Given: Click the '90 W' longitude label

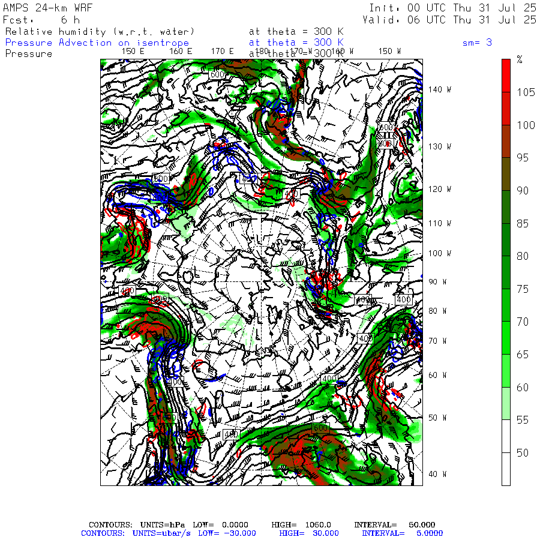Looking at the screenshot, I should click(x=437, y=282).
